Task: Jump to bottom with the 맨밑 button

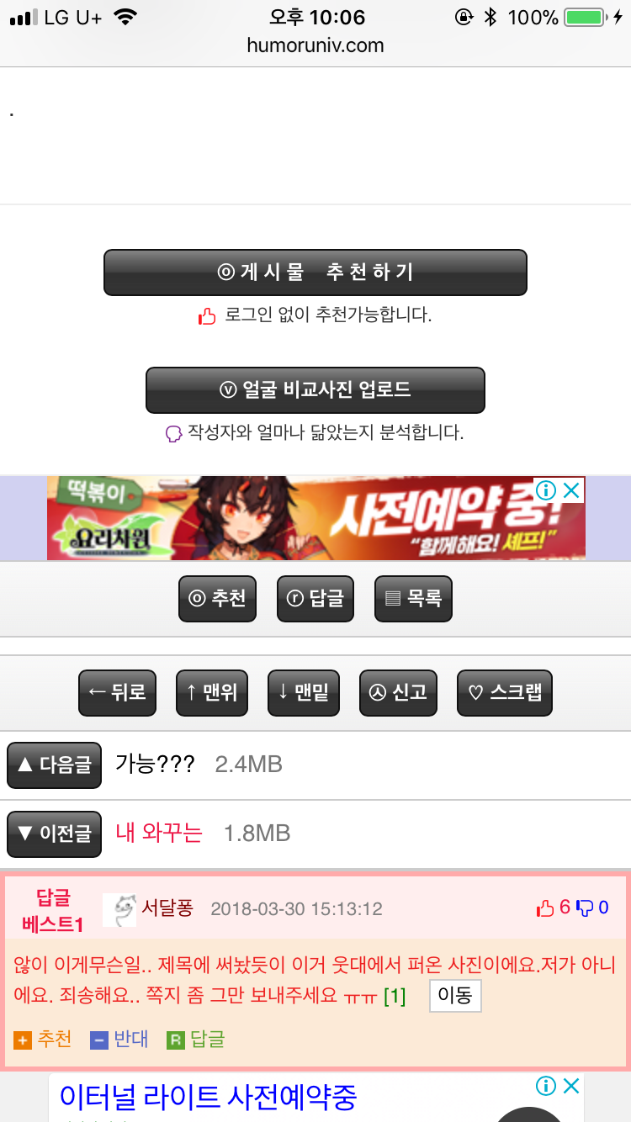Action: pyautogui.click(x=304, y=693)
